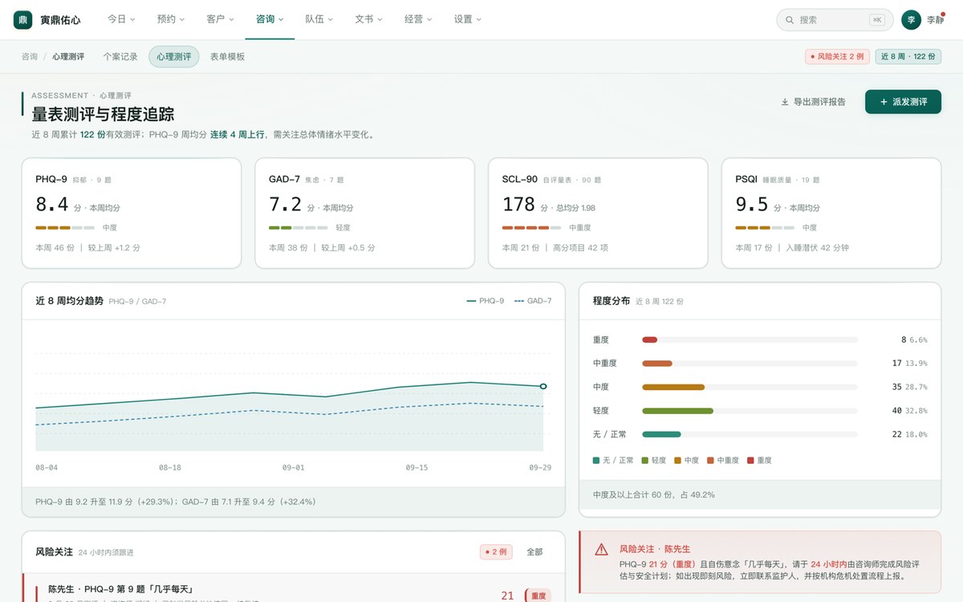Viewport: 963px width, 602px height.
Task: Click the PHQ-9 由 9.2 升至 11.9 summary
Action: 175,502
